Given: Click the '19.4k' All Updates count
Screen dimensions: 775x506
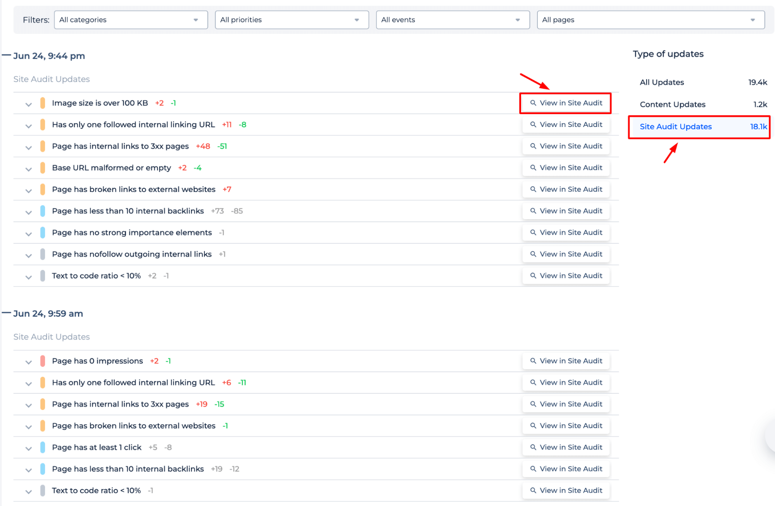Looking at the screenshot, I should pyautogui.click(x=758, y=82).
